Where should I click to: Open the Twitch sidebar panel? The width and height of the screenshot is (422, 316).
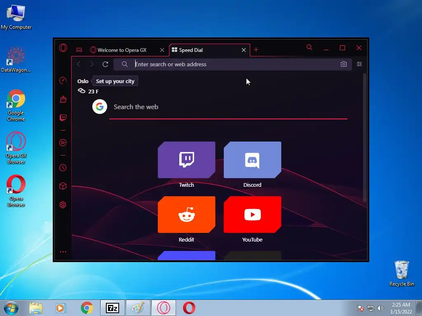click(63, 118)
